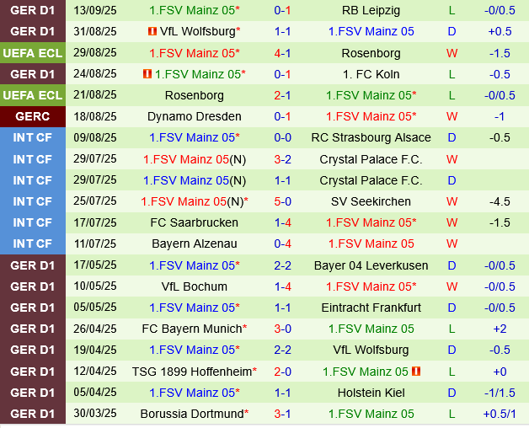Select the GERC competition label
This screenshot has height=428, width=529.
(x=33, y=116)
